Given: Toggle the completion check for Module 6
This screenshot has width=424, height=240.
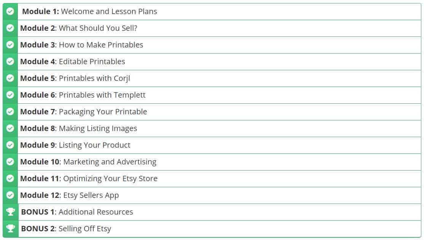Looking at the screenshot, I should 10,95.
